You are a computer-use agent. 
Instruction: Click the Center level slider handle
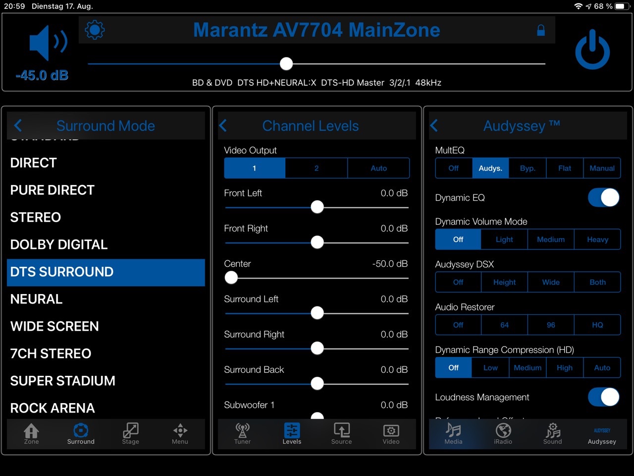(x=231, y=278)
